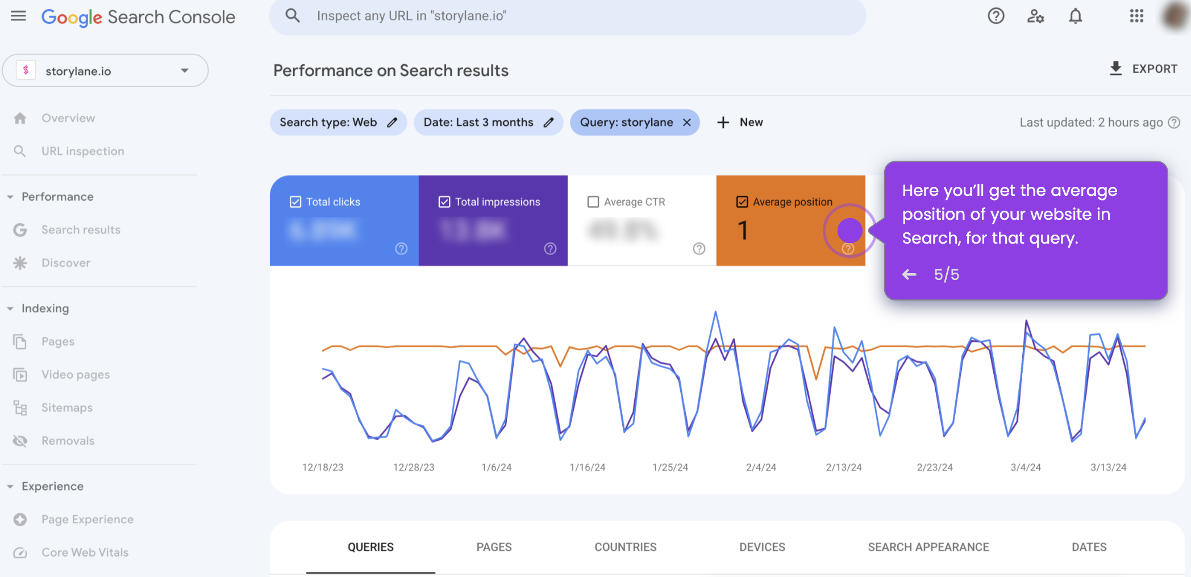Switch to the COUNTRIES tab

tap(625, 547)
